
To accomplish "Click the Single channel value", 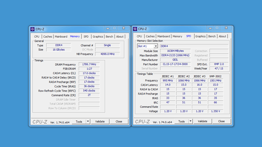I will pyautogui.click(x=107, y=45).
